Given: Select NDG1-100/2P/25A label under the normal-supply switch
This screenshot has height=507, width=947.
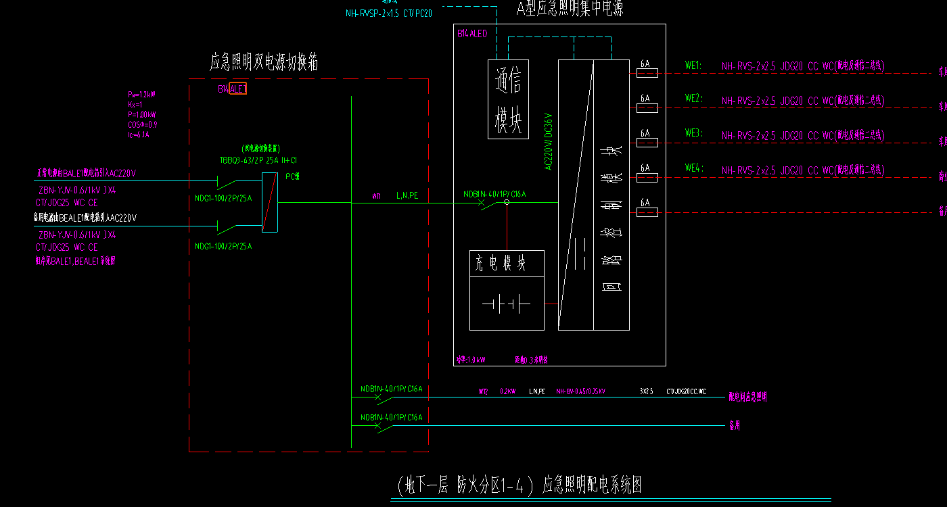Looking at the screenshot, I should tap(223, 198).
